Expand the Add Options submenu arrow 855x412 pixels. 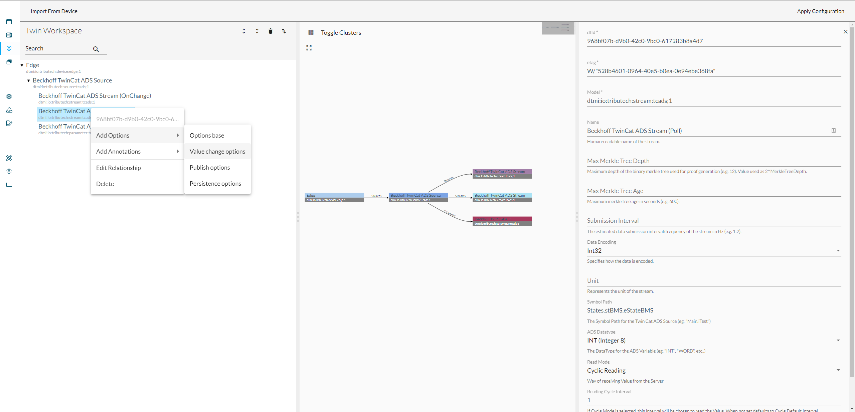[178, 135]
